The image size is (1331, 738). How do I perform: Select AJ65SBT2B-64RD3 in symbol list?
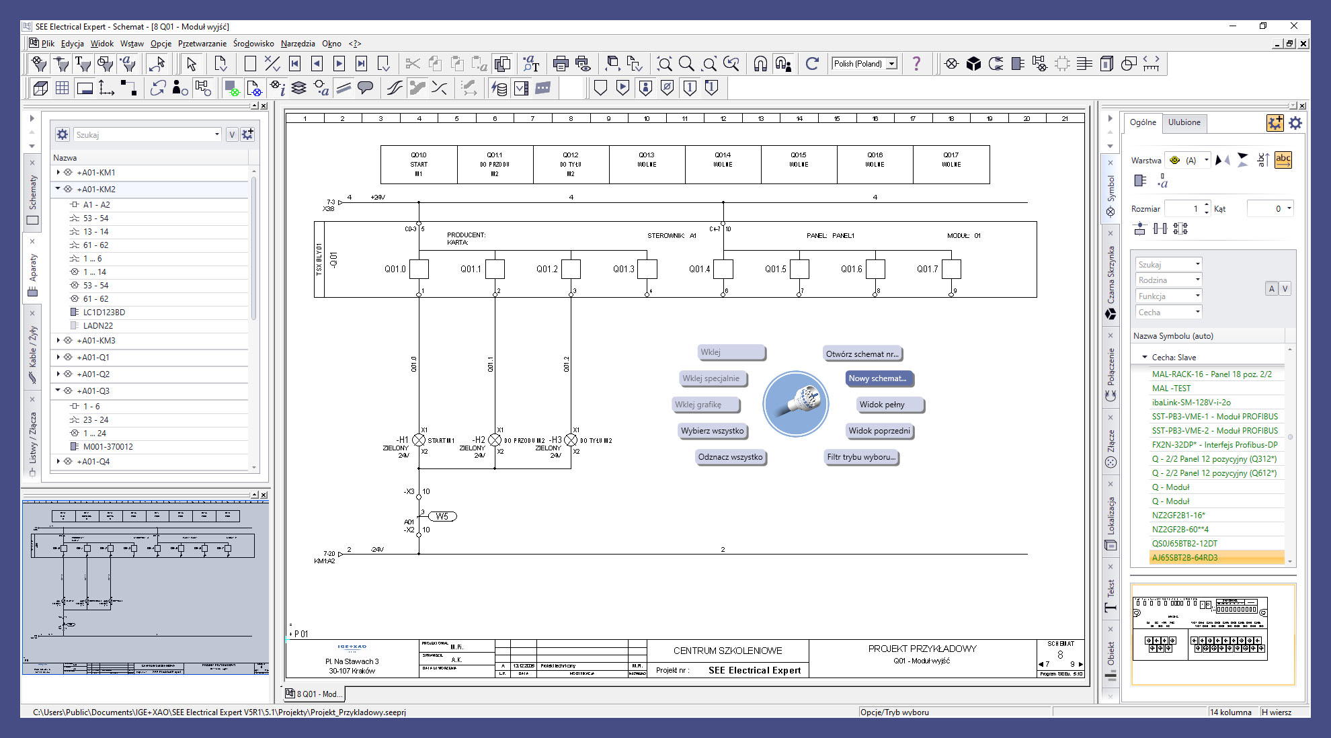coord(1217,558)
